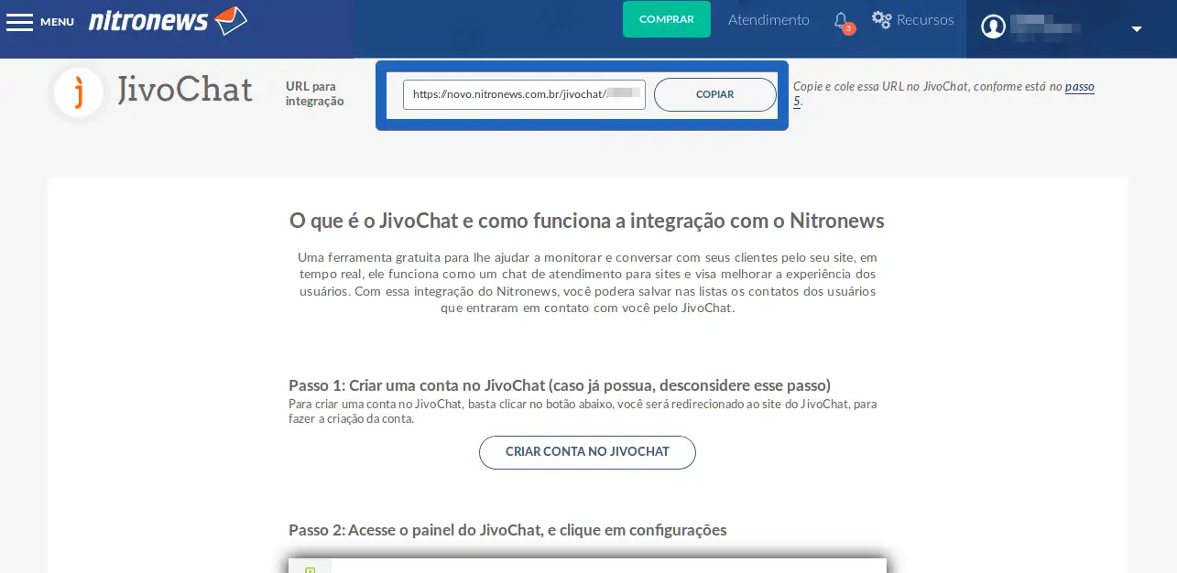Follow the passo 5 link
The width and height of the screenshot is (1177, 573).
[x=943, y=93]
